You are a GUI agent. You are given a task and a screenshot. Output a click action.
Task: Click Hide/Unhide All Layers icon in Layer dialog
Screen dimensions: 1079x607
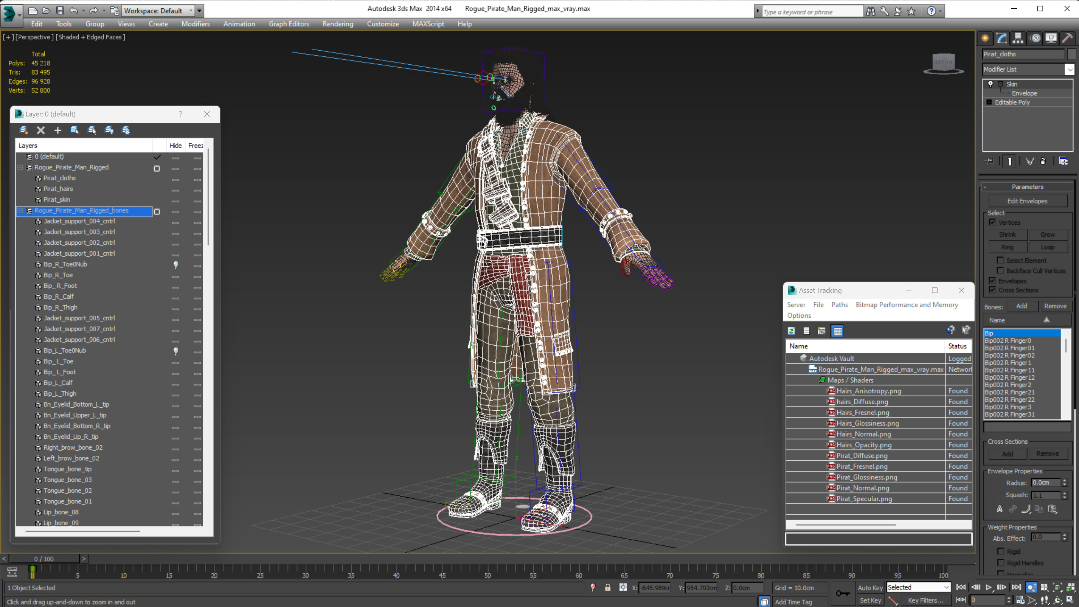tap(109, 130)
